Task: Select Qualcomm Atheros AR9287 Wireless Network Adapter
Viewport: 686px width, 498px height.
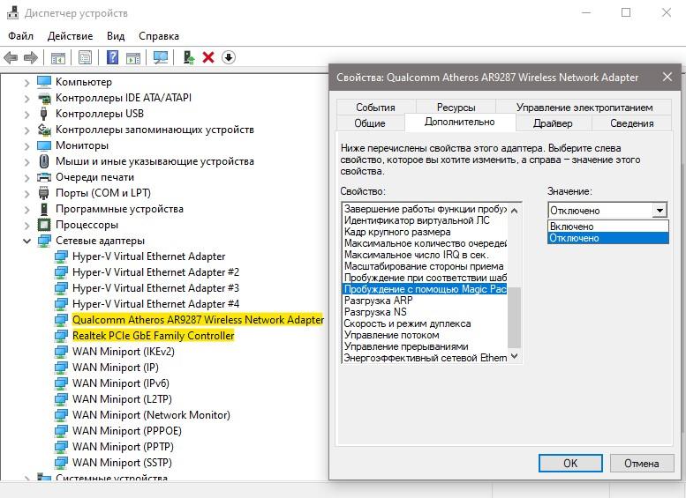Action: tap(198, 320)
